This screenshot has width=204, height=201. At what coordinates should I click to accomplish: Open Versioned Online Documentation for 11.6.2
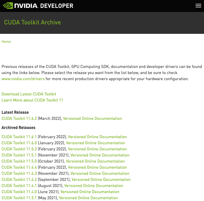[x=92, y=119]
